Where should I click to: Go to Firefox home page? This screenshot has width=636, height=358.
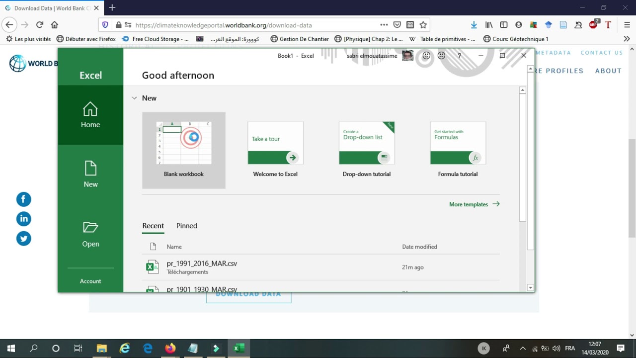click(x=55, y=25)
